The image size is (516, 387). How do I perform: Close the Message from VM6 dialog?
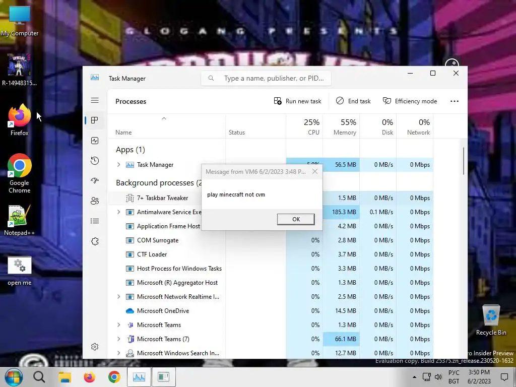click(315, 171)
